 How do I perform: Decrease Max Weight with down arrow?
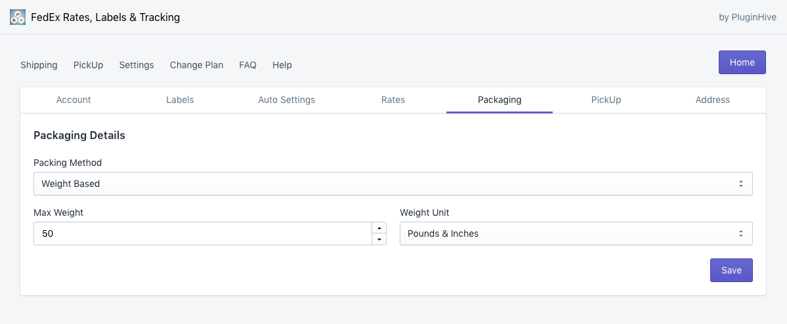click(x=379, y=239)
